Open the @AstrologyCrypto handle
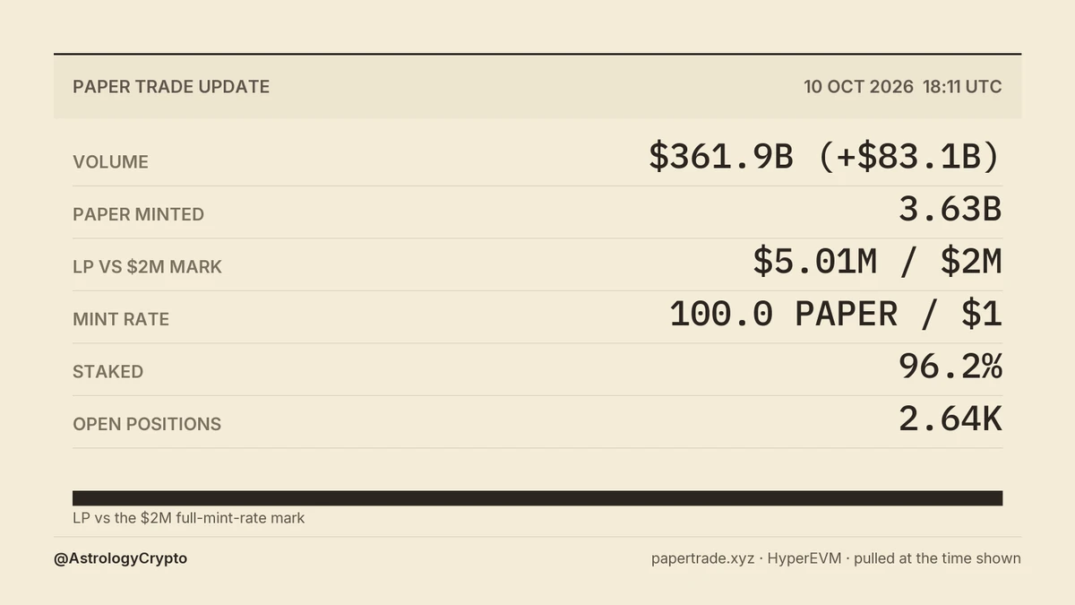The width and height of the screenshot is (1075, 605). coord(120,558)
